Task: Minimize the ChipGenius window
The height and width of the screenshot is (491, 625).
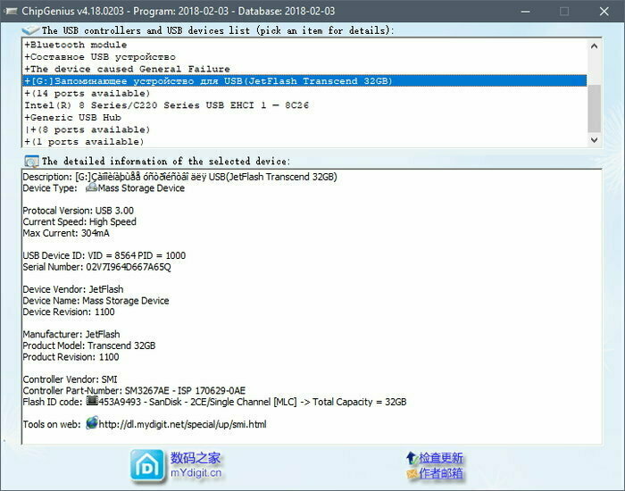Action: click(526, 11)
